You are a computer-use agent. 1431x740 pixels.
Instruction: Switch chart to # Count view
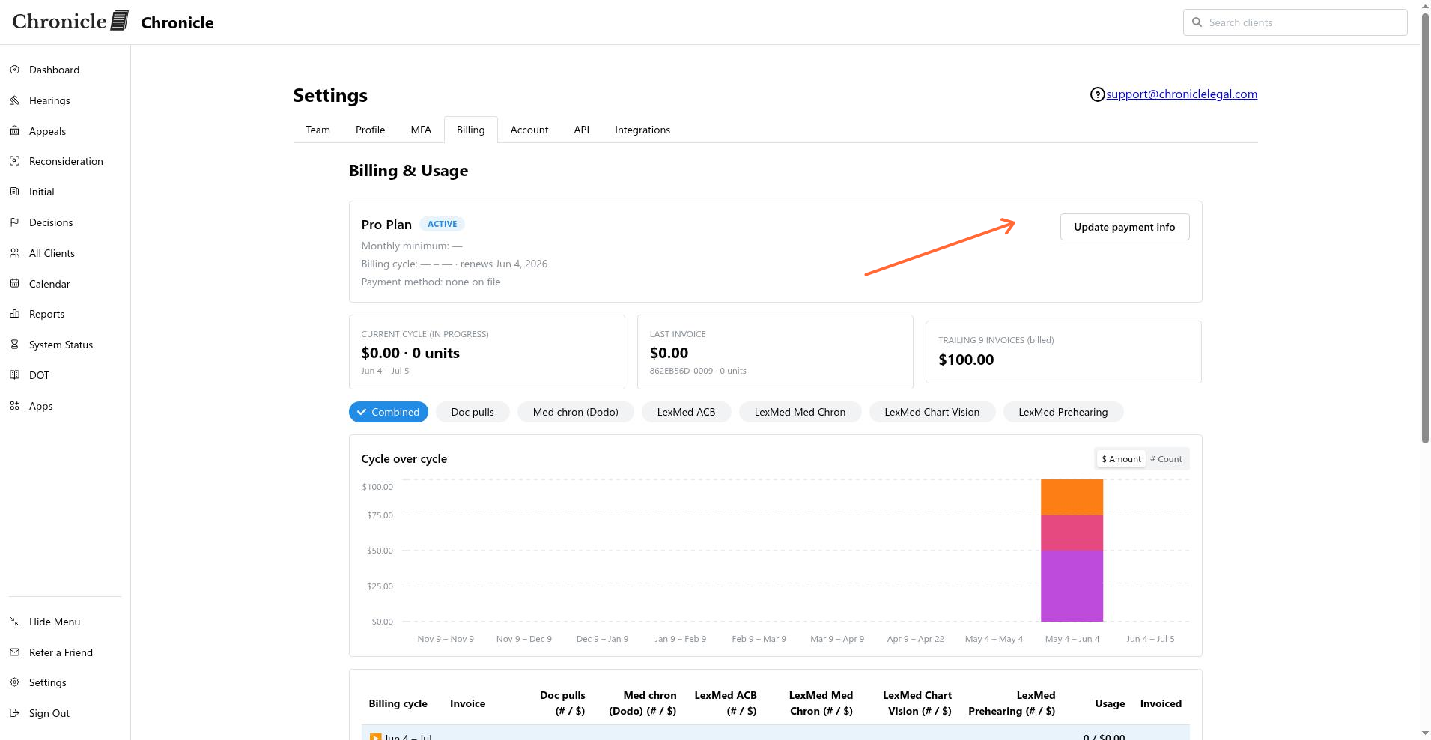[1166, 459]
